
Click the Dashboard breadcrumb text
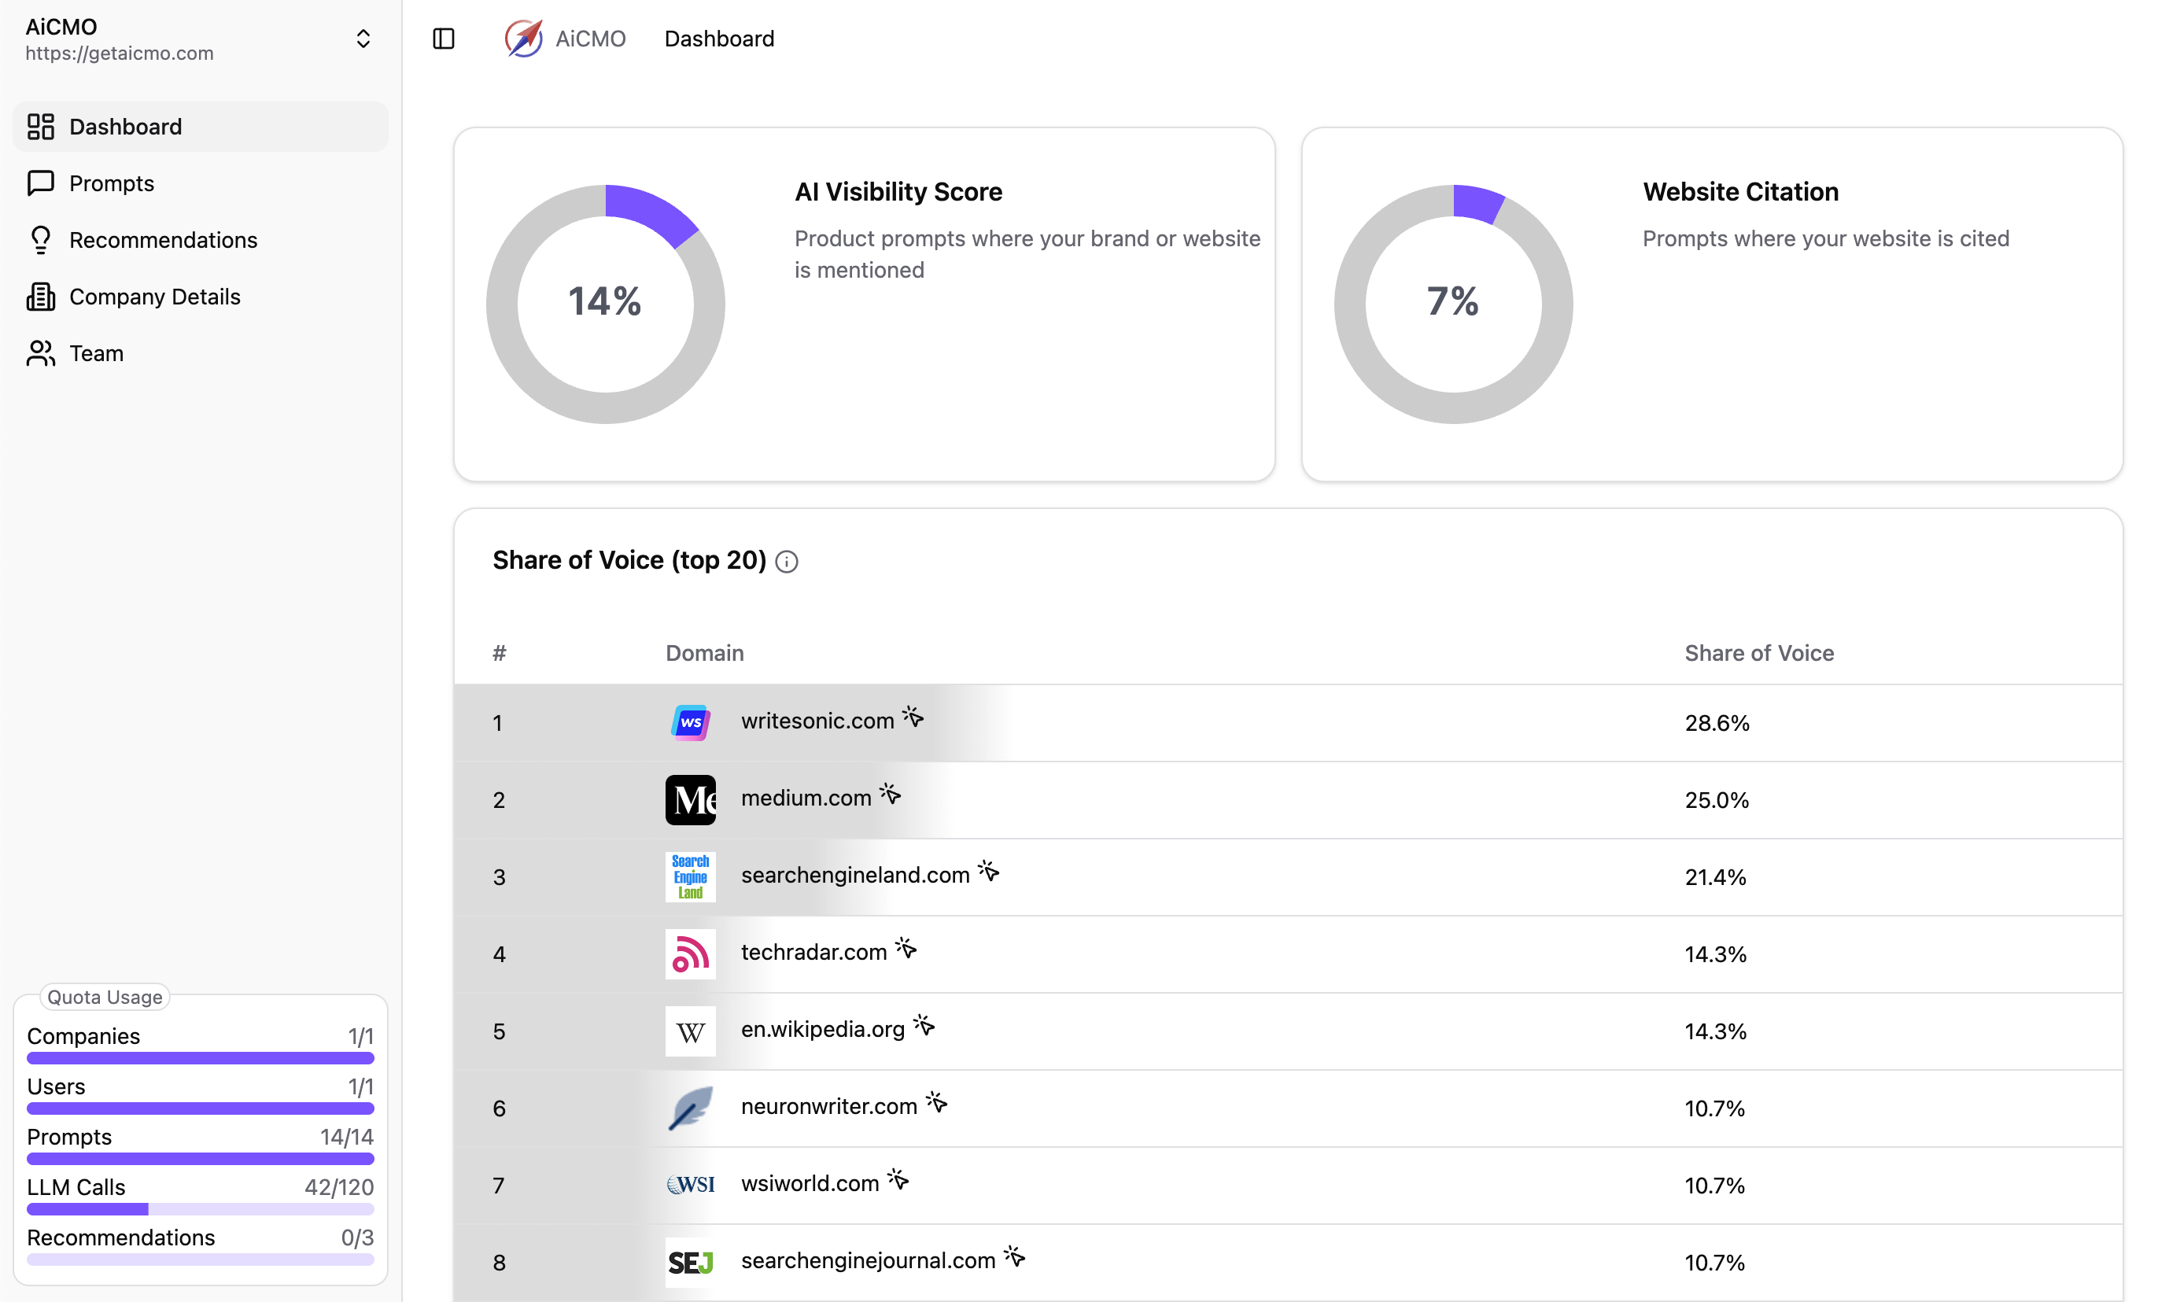(x=720, y=39)
